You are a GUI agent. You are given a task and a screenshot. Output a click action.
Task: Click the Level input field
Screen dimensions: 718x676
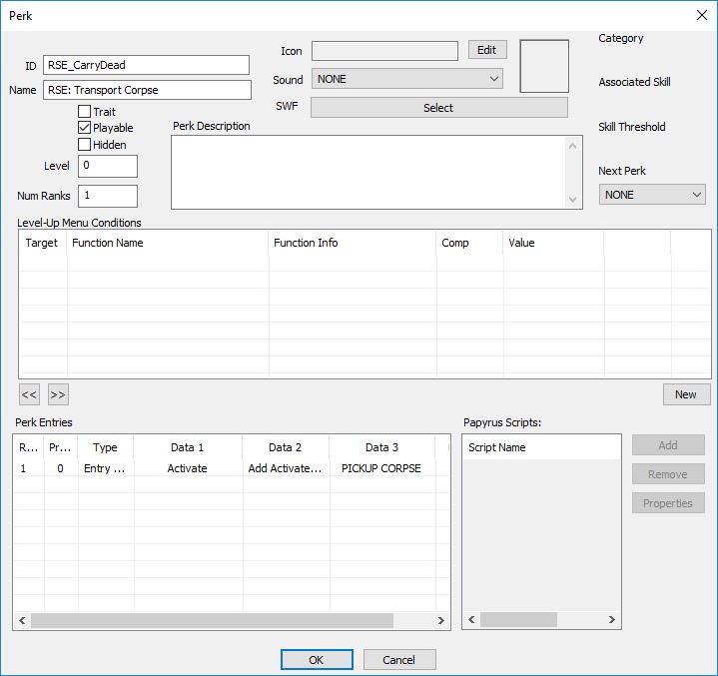[x=108, y=166]
